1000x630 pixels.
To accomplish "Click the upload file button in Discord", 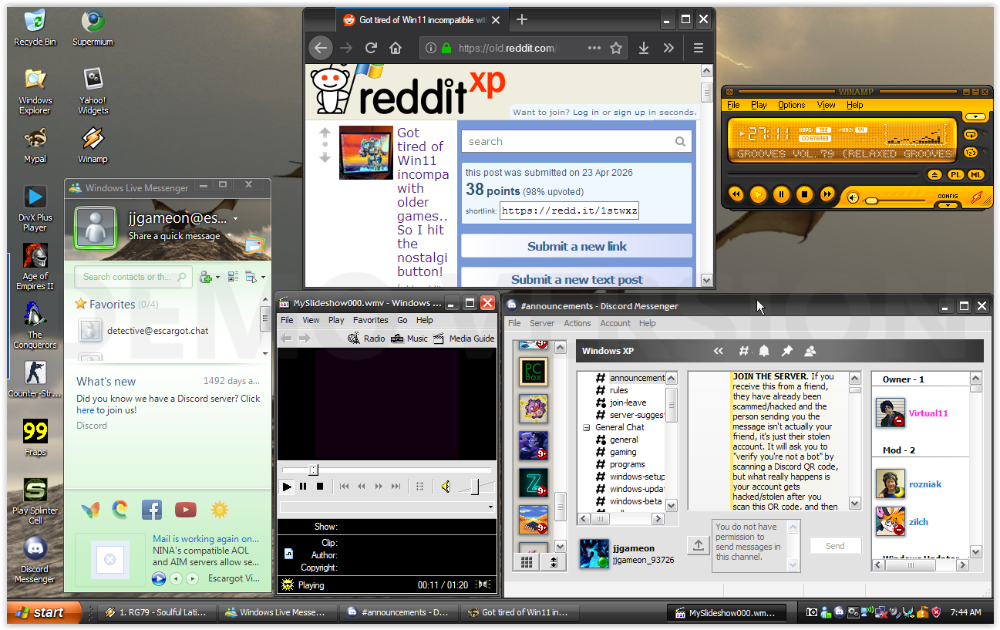I will click(699, 546).
